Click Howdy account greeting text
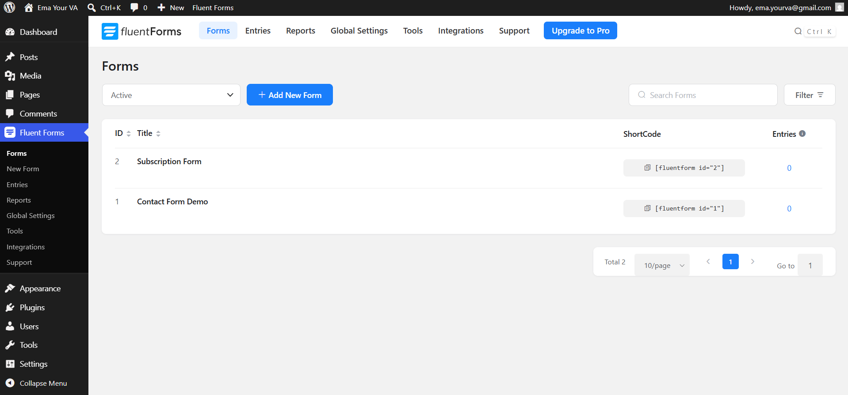The width and height of the screenshot is (848, 395). click(x=780, y=8)
